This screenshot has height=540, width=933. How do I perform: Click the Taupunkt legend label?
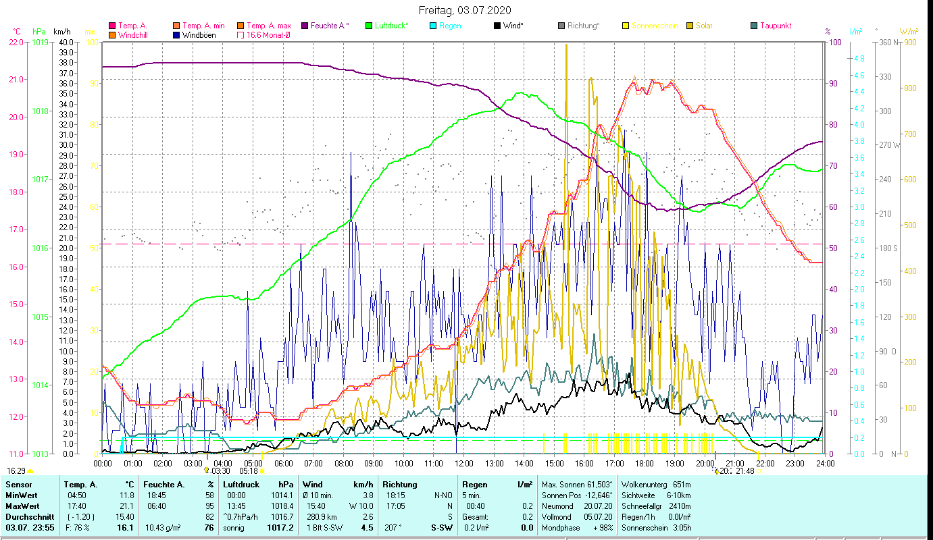(776, 26)
